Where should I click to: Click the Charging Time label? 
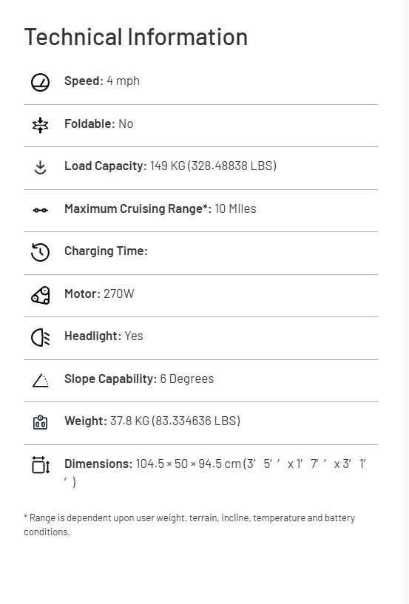point(106,251)
